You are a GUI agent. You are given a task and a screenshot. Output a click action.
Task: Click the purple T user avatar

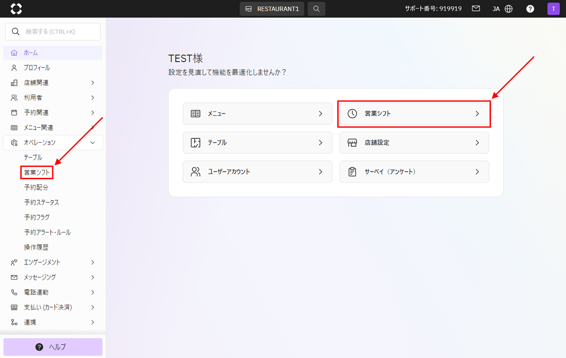(x=553, y=8)
